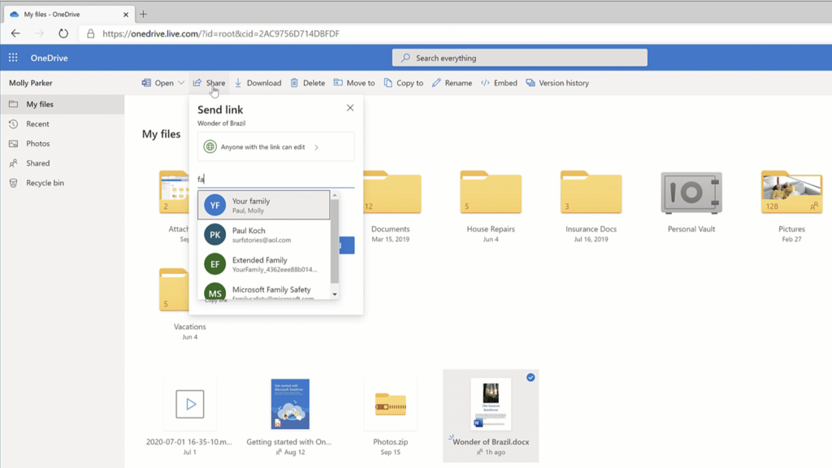The image size is (832, 468).
Task: Select Your family suggestion
Action: (264, 205)
